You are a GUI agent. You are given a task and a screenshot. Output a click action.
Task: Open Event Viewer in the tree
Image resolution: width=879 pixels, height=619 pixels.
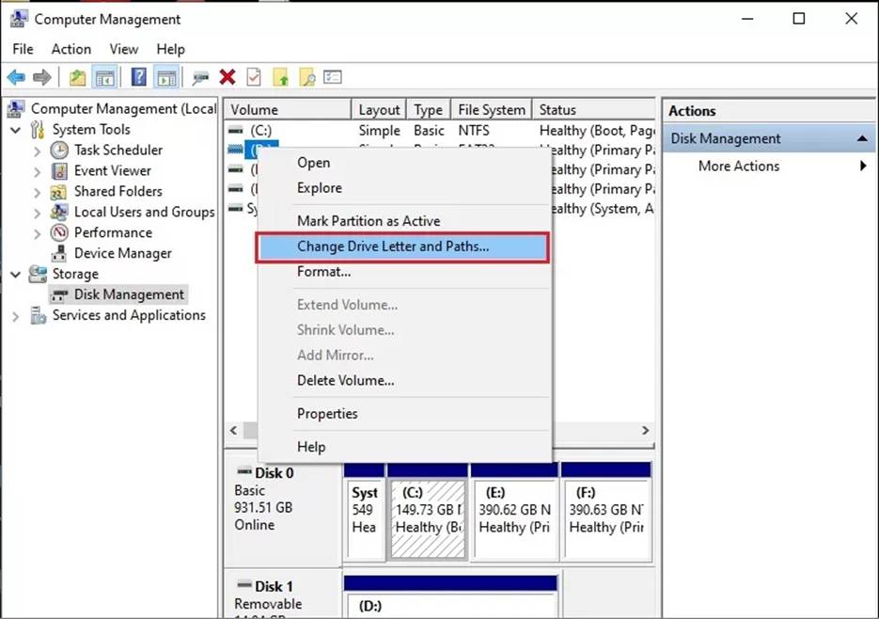click(112, 170)
